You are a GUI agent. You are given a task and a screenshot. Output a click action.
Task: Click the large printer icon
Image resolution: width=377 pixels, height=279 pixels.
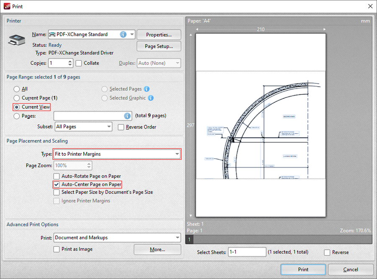(17, 40)
